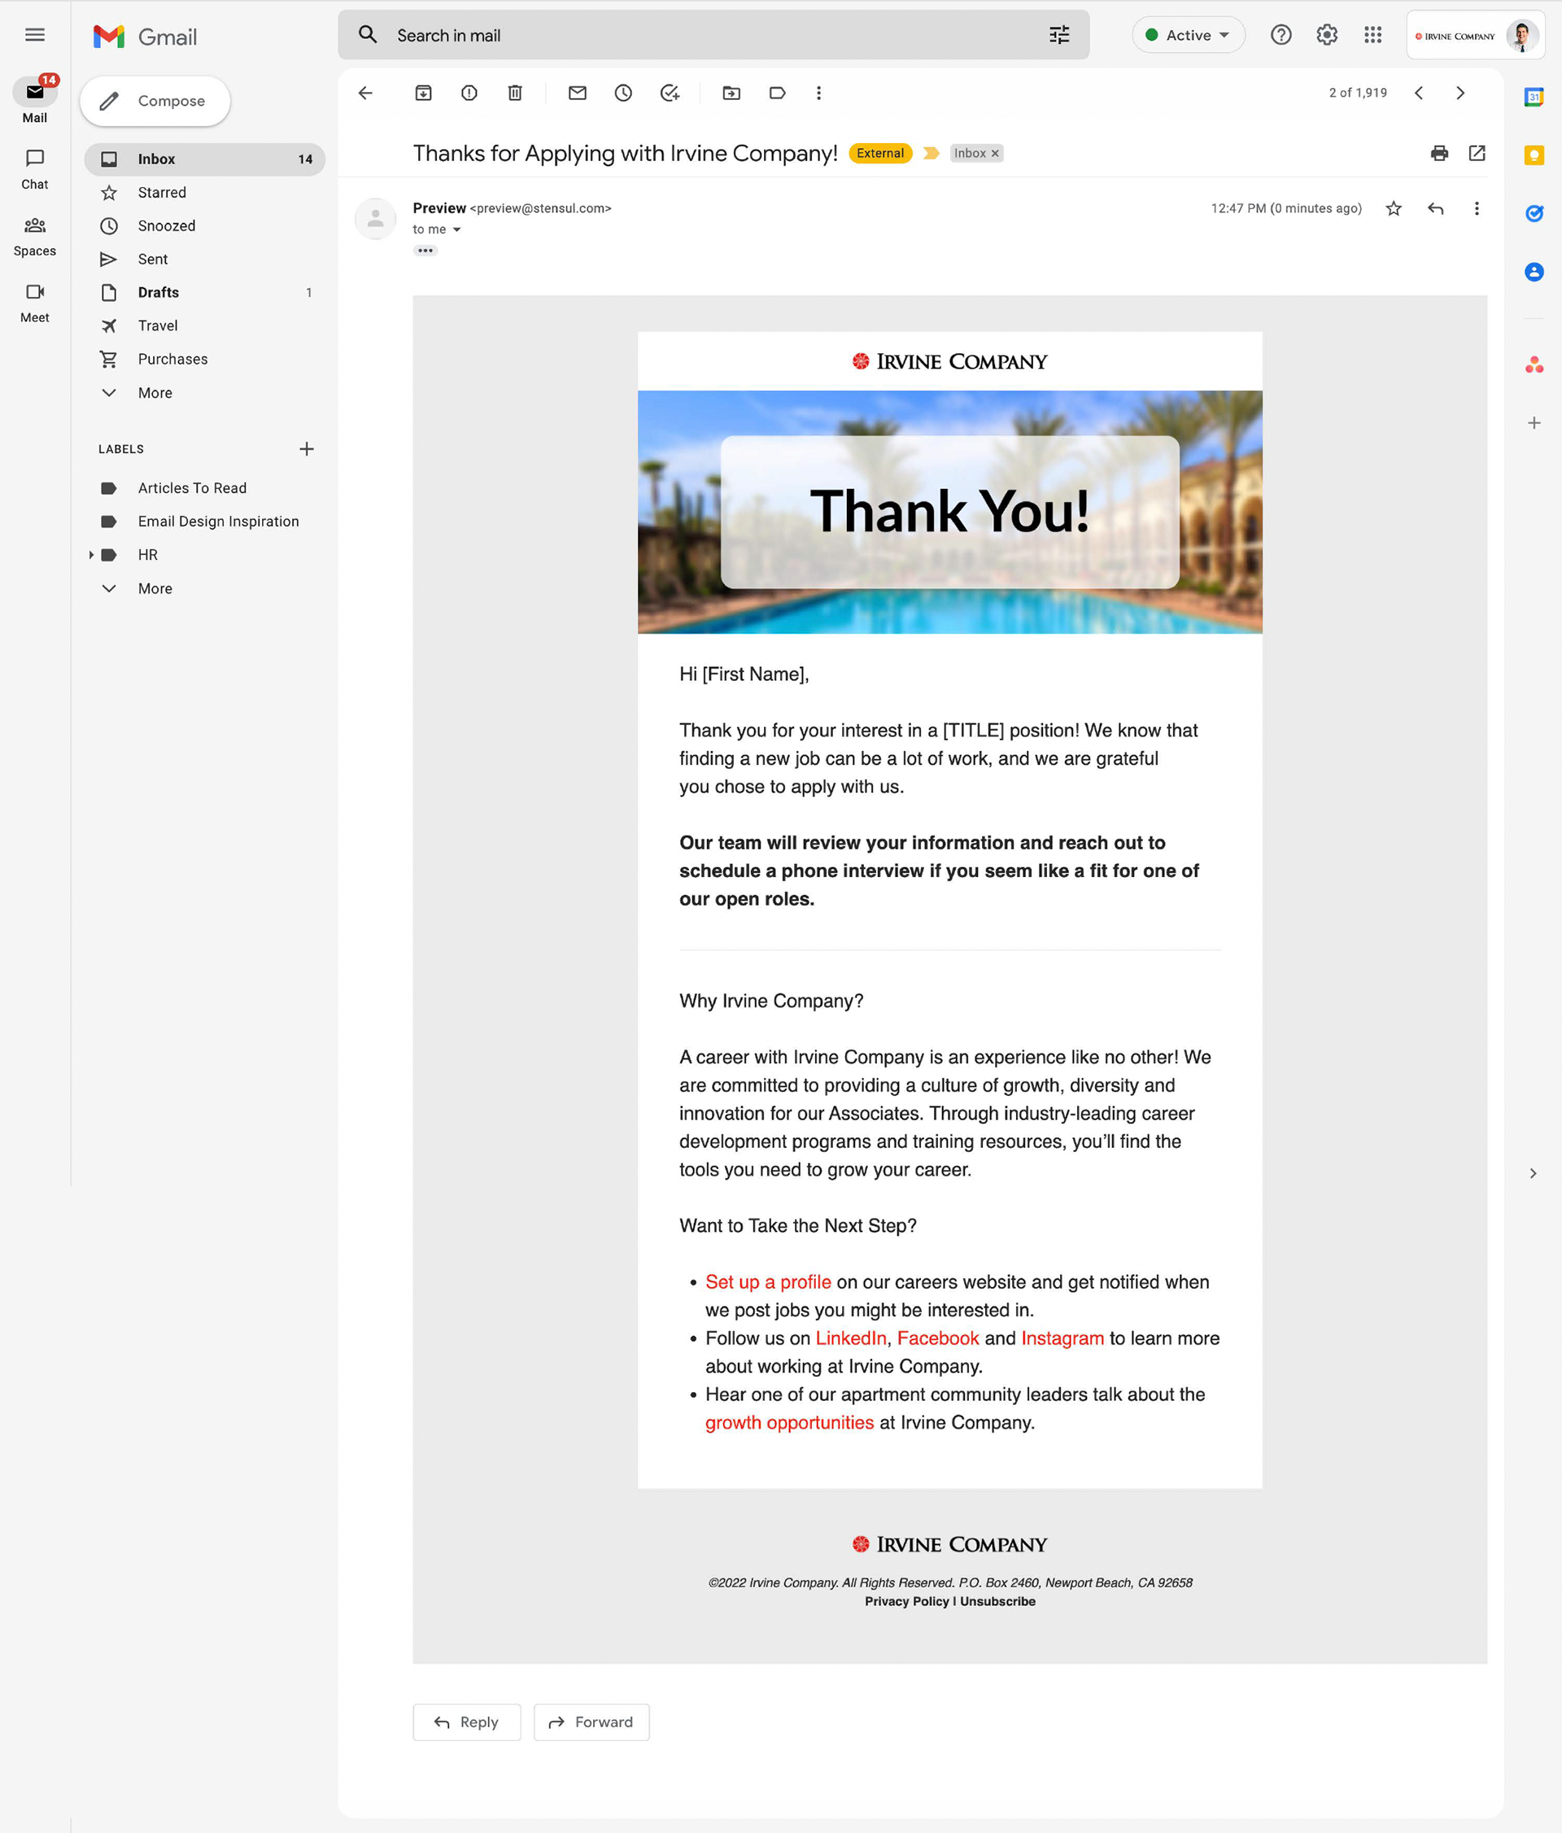The height and width of the screenshot is (1833, 1562).
Task: Open the Labels icon in toolbar
Action: pyautogui.click(x=778, y=93)
